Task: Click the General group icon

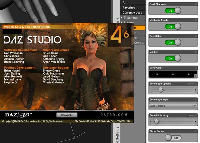Action: [124, 18]
